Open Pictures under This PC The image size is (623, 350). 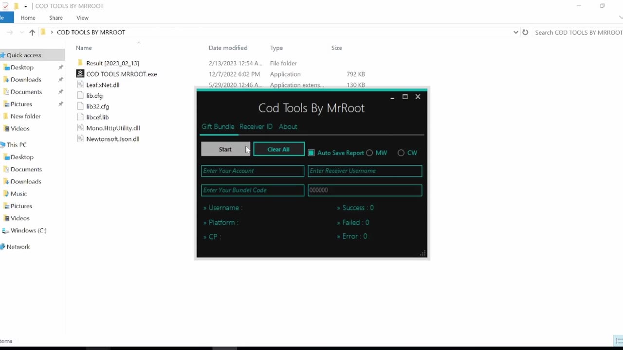[21, 206]
